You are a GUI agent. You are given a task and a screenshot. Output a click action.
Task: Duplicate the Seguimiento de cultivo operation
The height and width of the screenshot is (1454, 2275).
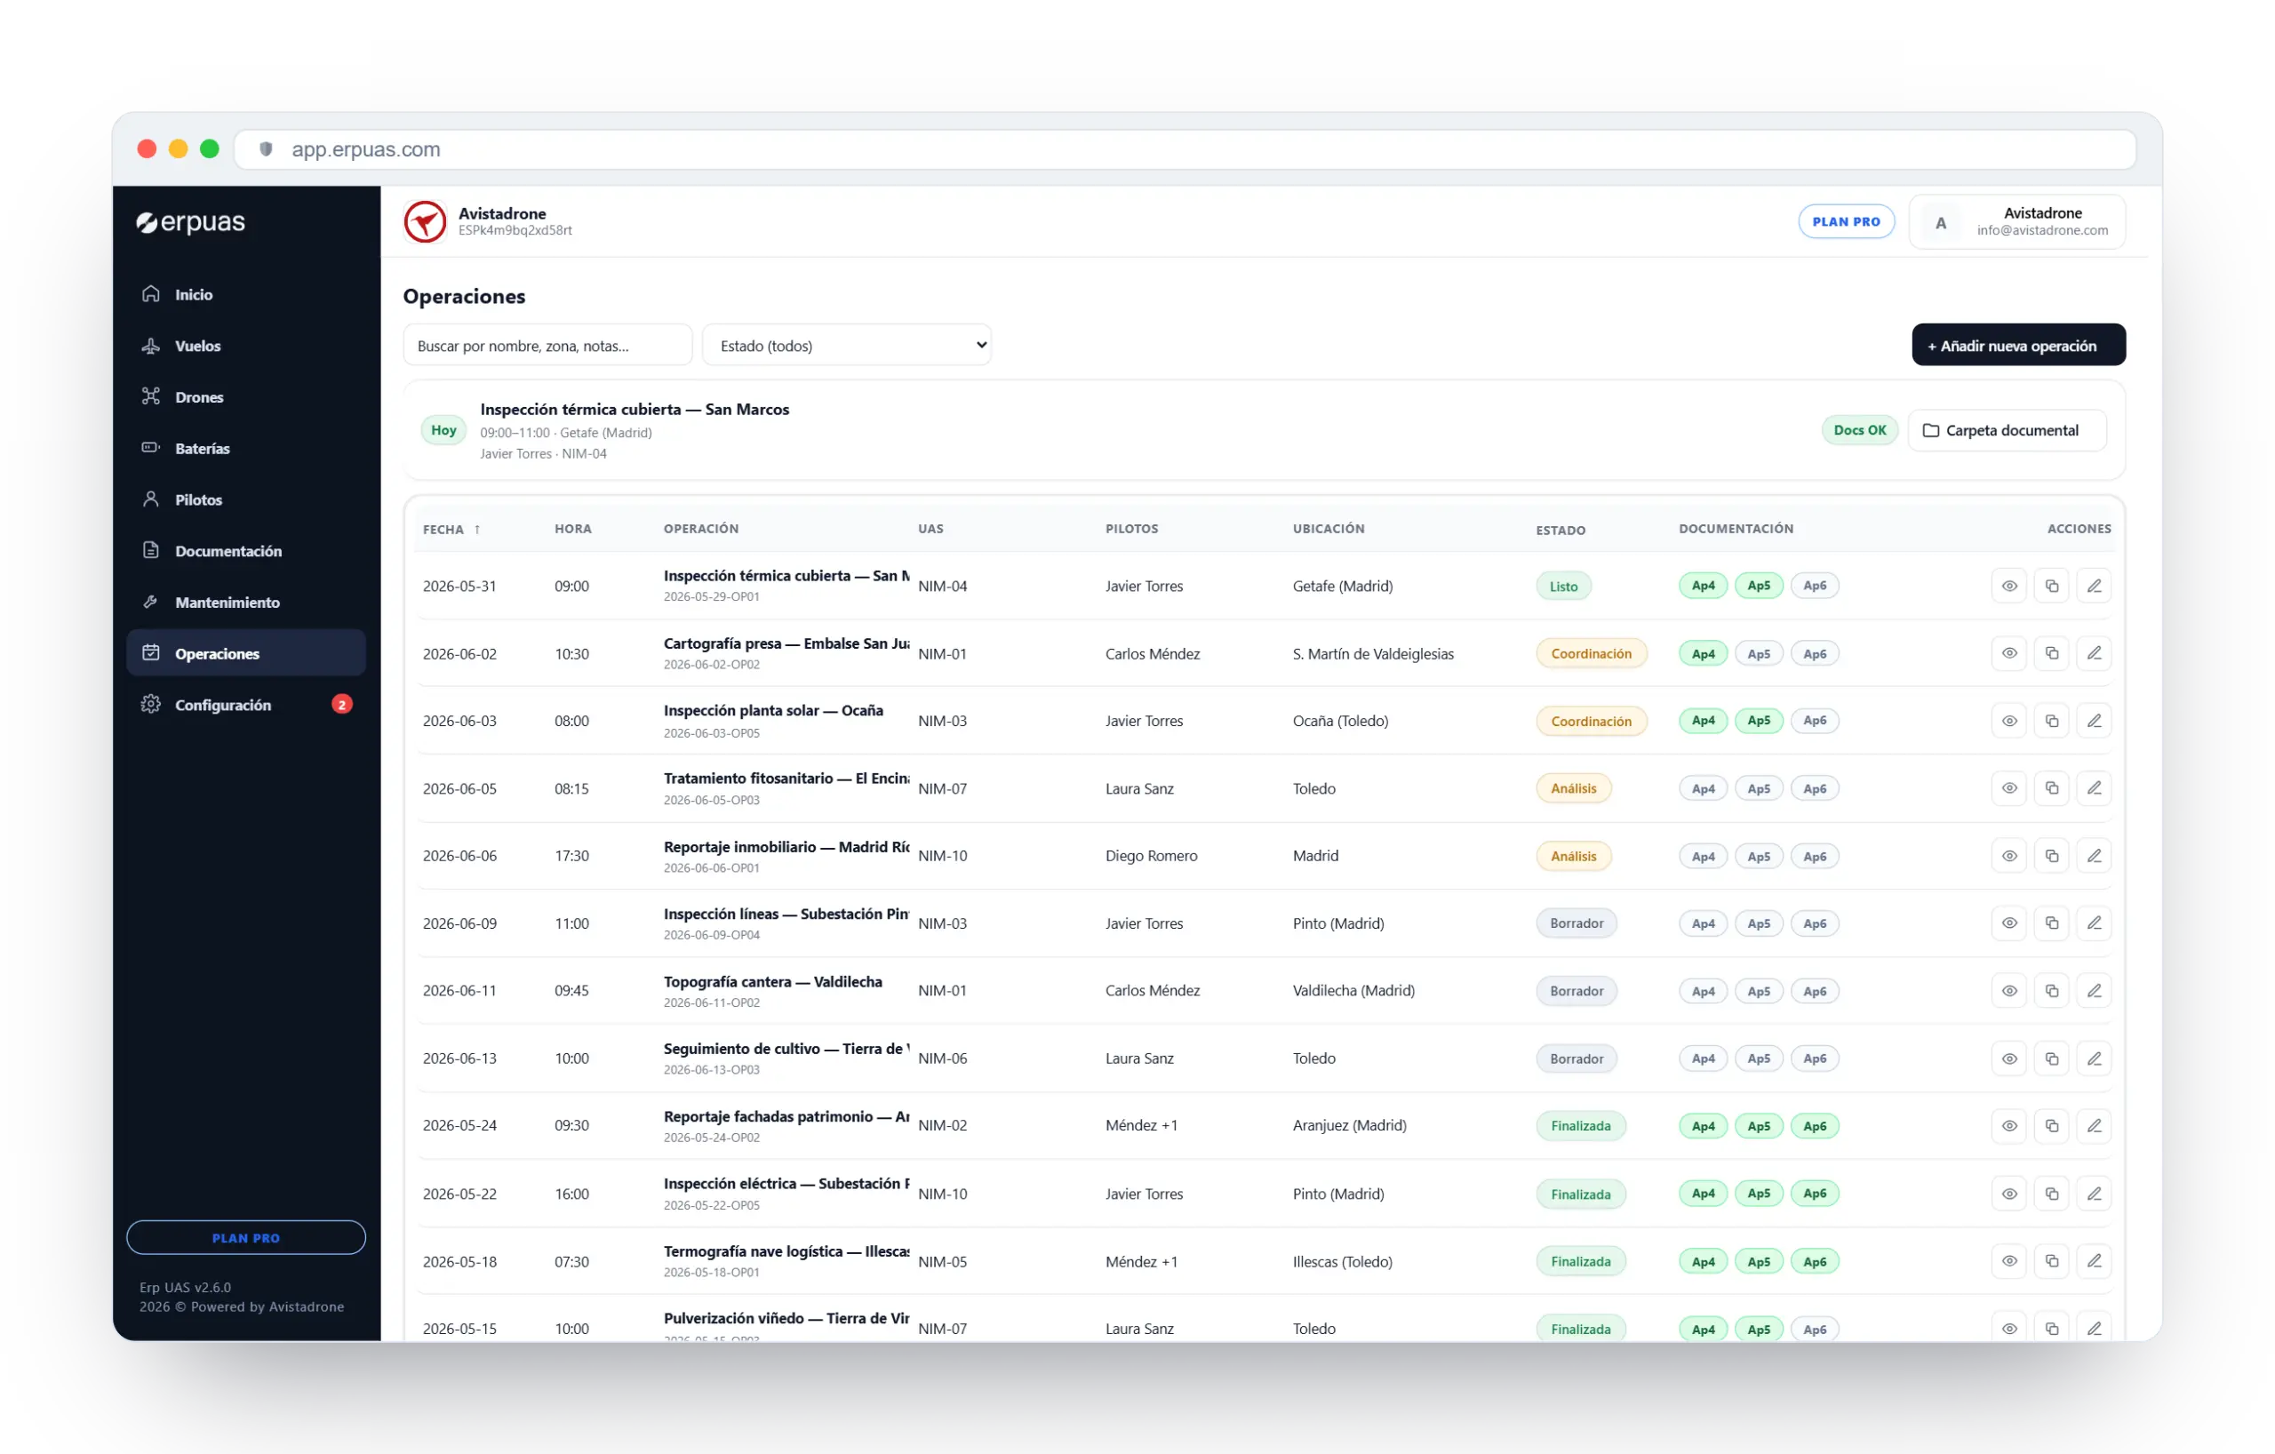coord(2051,1059)
